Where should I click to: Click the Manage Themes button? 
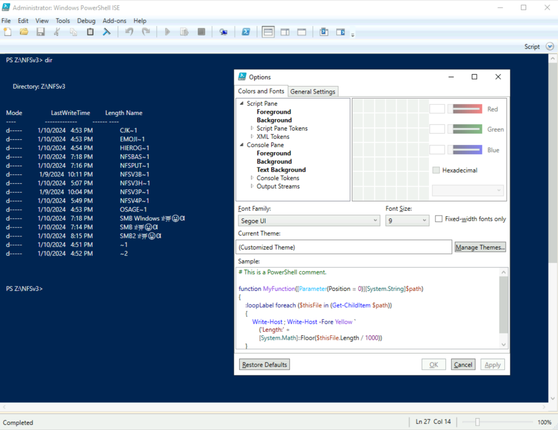[480, 247]
